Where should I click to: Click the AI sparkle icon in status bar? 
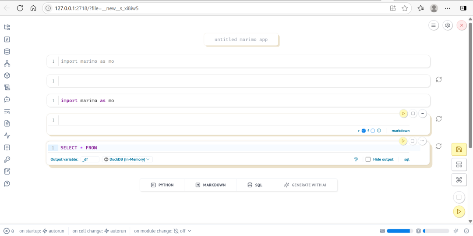coord(456,231)
